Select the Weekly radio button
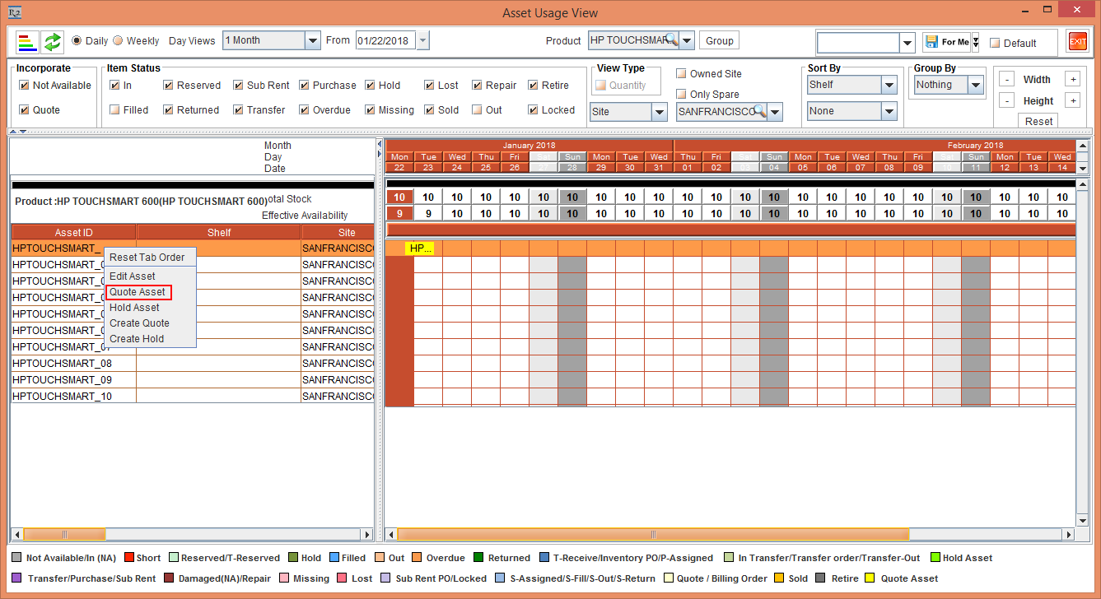The image size is (1101, 599). [x=118, y=40]
